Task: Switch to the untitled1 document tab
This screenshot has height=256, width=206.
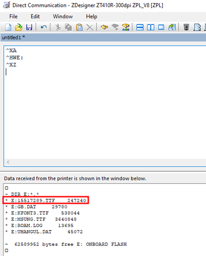Action: (13, 37)
